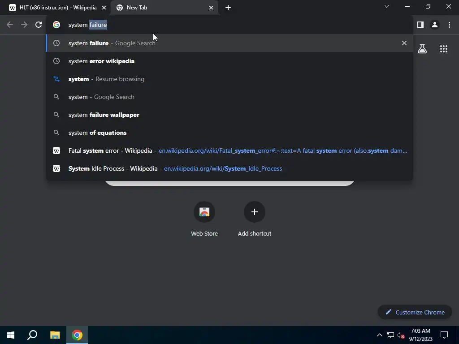
Task: Close the New Tab tab
Action: [211, 8]
